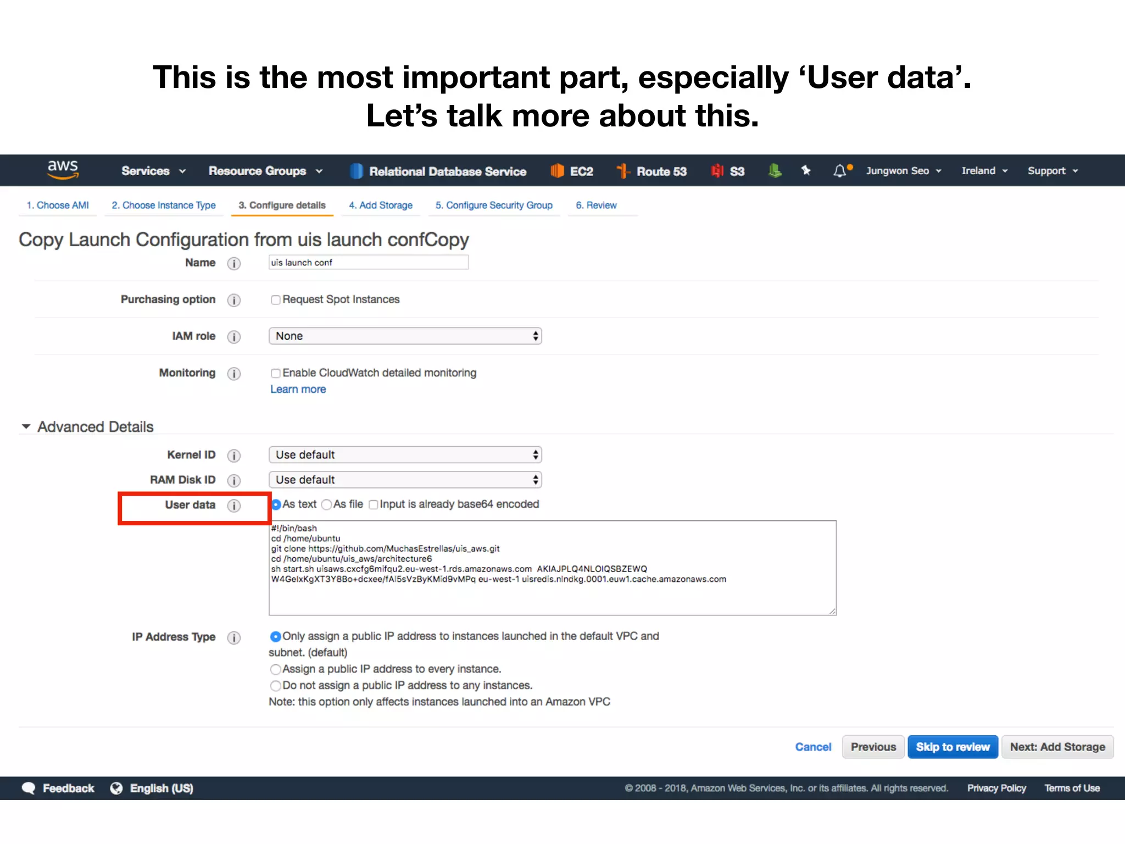Image resolution: width=1125 pixels, height=844 pixels.
Task: Go to step 1 Choose AMI
Action: 58,206
